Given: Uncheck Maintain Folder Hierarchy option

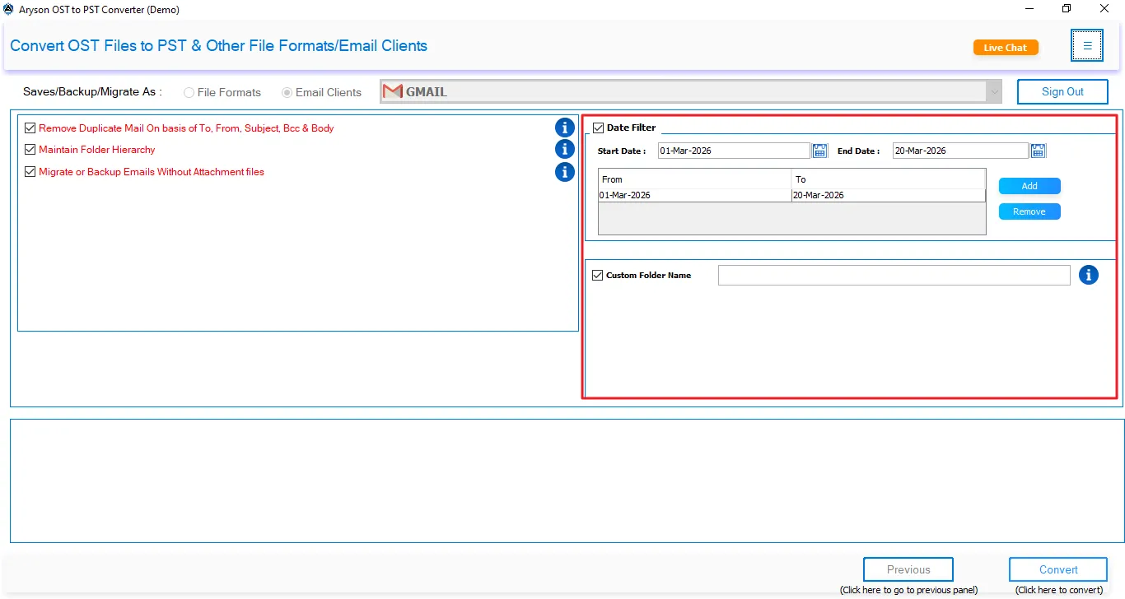Looking at the screenshot, I should [x=30, y=149].
